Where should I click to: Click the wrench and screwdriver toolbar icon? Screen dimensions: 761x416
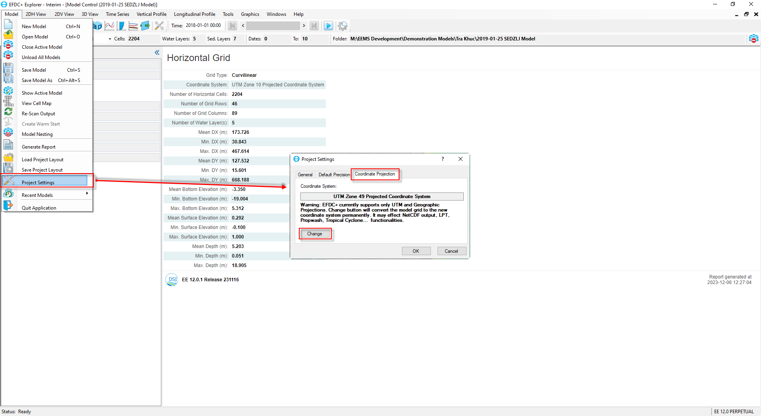pyautogui.click(x=159, y=26)
